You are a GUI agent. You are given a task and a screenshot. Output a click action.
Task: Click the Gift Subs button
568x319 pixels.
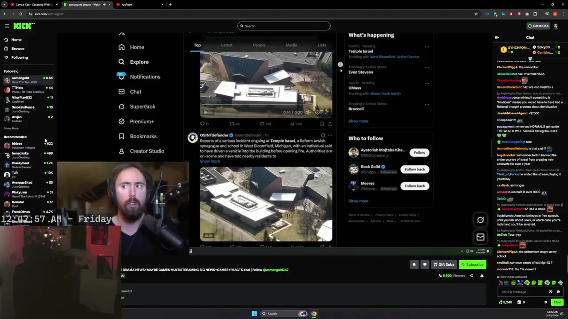click(444, 265)
